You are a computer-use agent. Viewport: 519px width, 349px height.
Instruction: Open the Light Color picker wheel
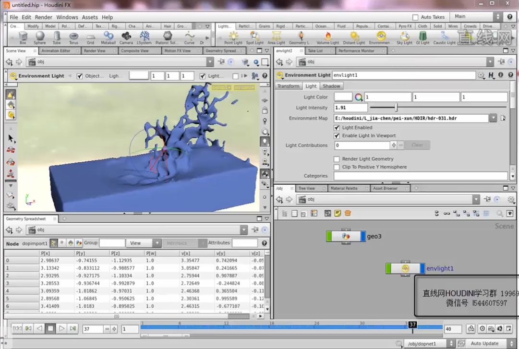[359, 97]
